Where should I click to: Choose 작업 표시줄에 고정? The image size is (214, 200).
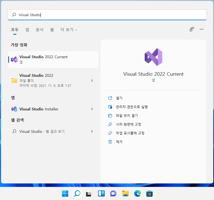[x=130, y=133]
